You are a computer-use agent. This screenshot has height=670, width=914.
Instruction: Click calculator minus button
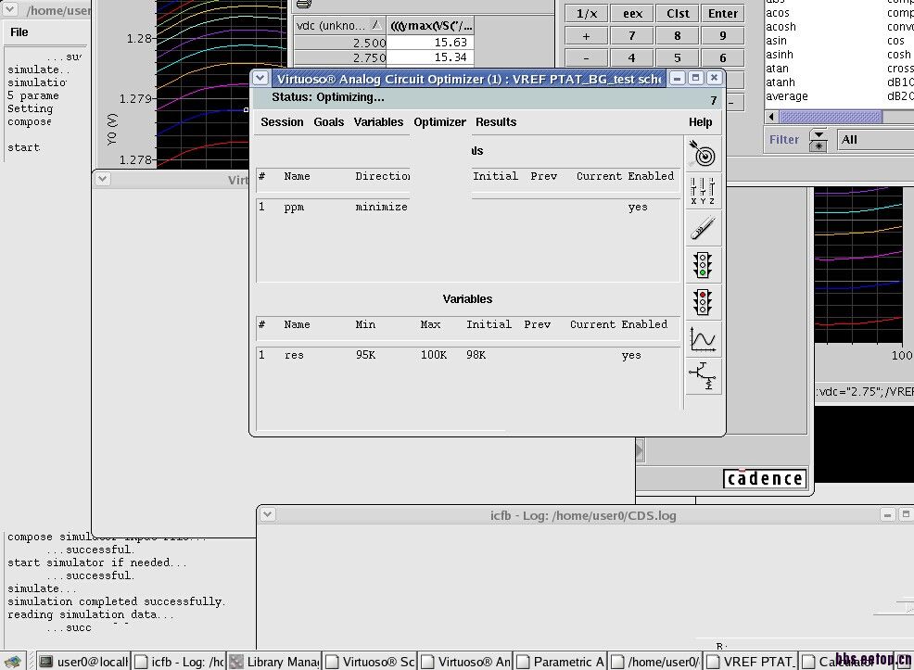tap(587, 58)
